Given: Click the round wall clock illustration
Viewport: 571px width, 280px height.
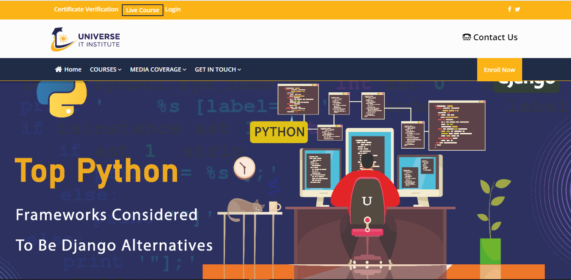Looking at the screenshot, I should click(244, 167).
